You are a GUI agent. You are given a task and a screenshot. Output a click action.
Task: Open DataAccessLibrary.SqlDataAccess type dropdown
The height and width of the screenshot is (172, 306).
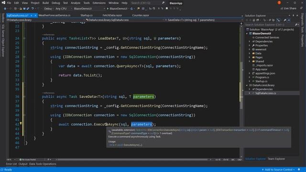point(124,20)
